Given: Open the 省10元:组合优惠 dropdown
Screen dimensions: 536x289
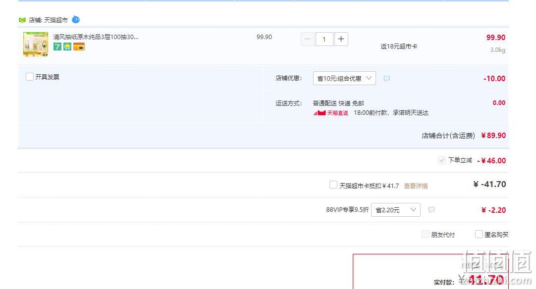Looking at the screenshot, I should 344,78.
